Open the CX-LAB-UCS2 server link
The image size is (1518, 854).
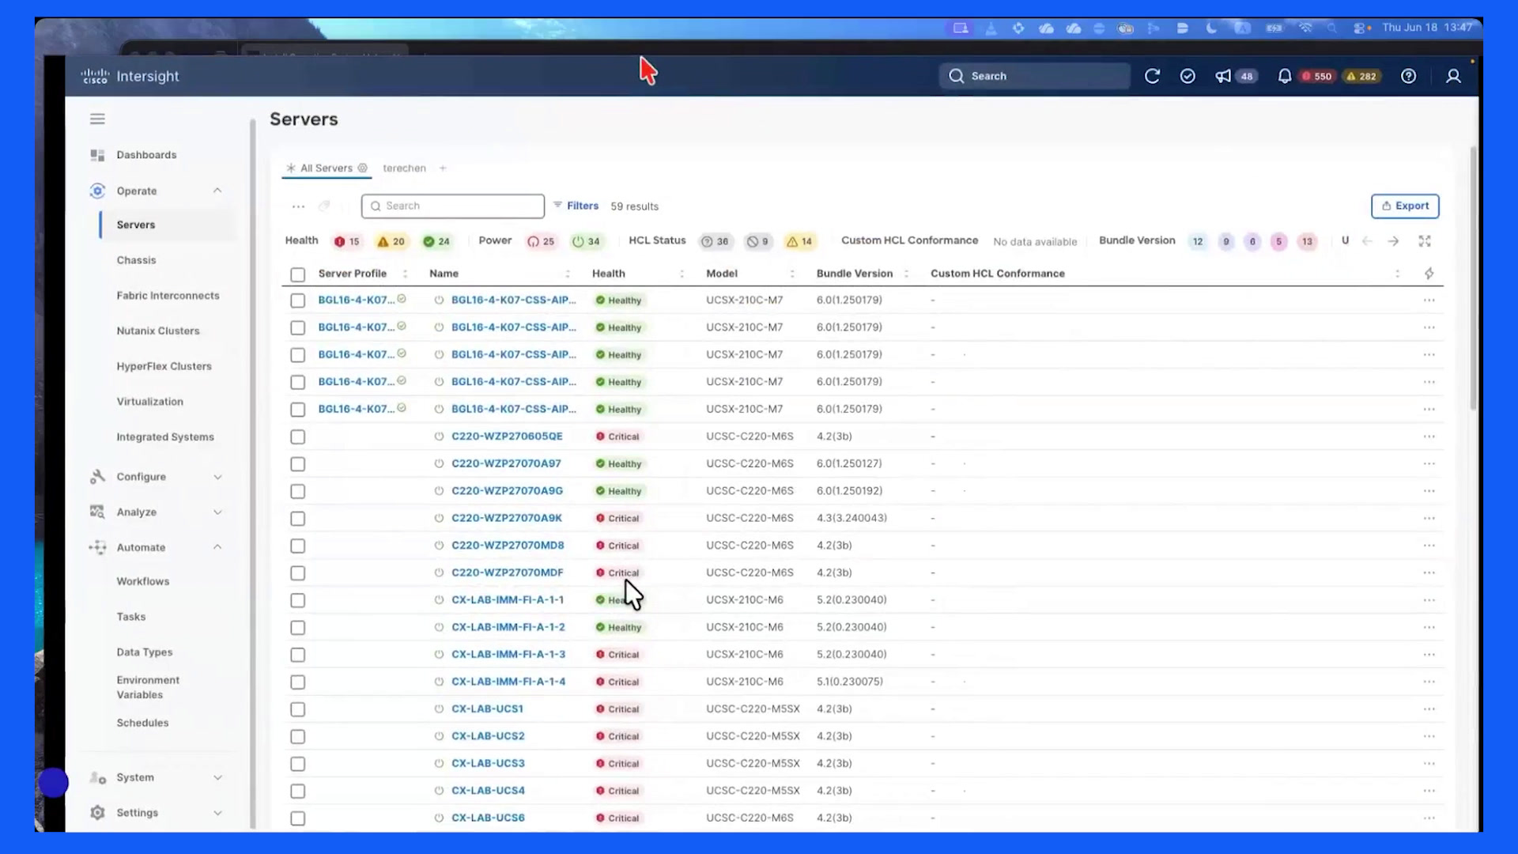click(488, 736)
